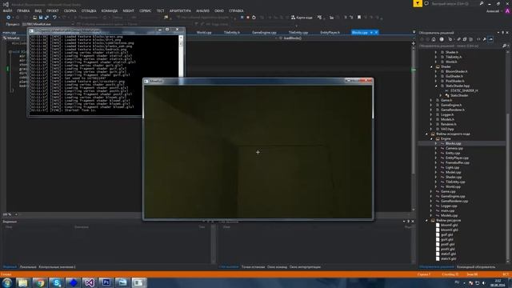
Task: Open the СБОРКА menu
Action: [70, 10]
